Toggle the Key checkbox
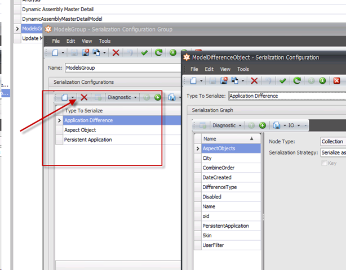 (324, 163)
